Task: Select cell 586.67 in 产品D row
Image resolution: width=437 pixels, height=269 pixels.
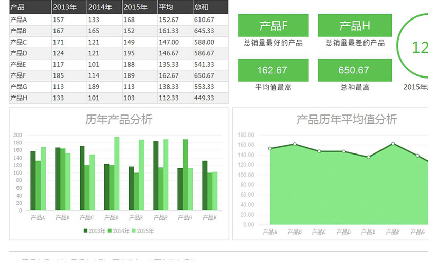Action: [211, 53]
